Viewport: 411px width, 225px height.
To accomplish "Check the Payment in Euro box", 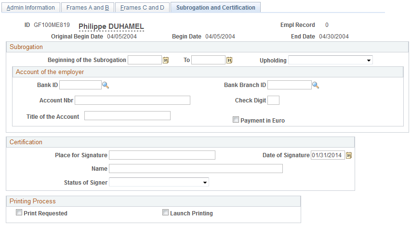I will 236,120.
